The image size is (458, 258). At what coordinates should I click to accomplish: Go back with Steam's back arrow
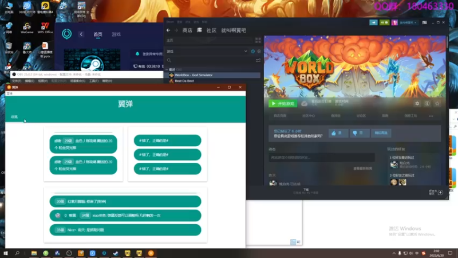168,30
